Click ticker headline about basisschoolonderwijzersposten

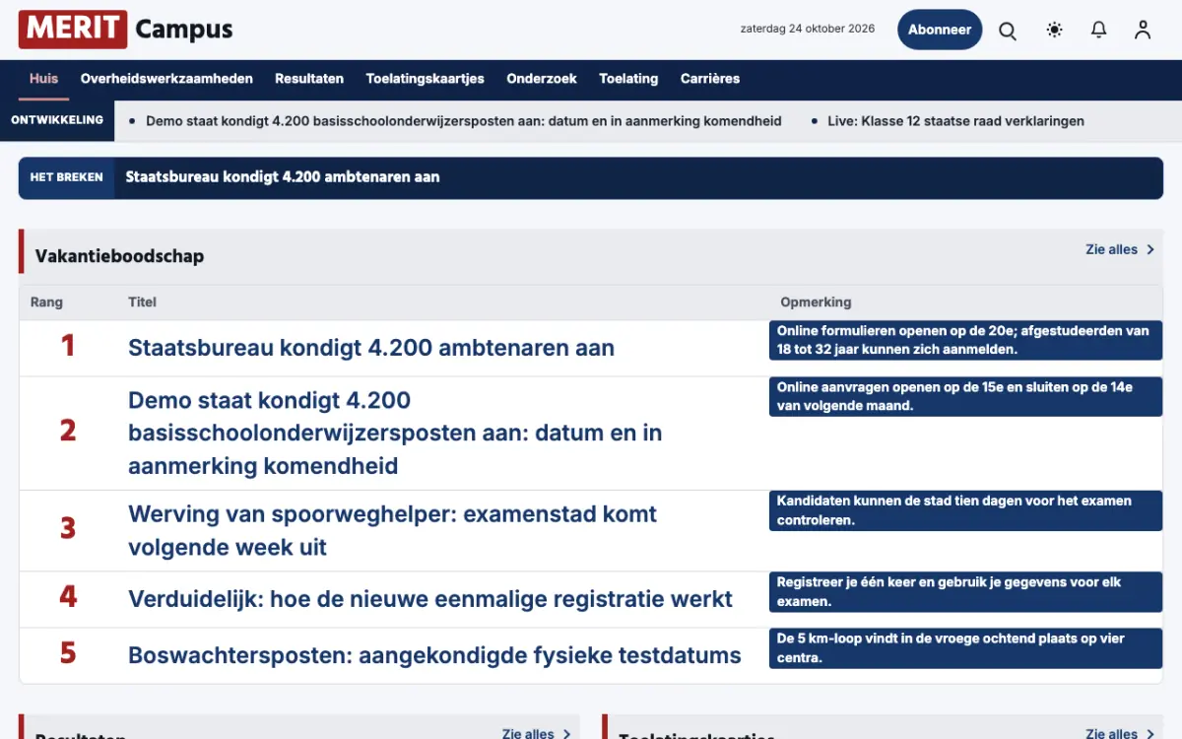tap(464, 121)
